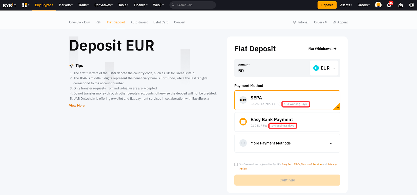417x195 pixels.
Task: Open the Tutorial link
Action: coord(301,22)
